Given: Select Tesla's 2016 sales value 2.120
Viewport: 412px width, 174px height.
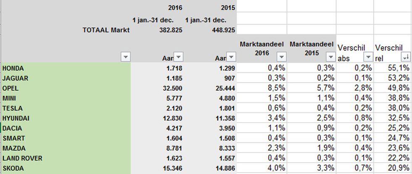Looking at the screenshot, I should click(x=174, y=108).
